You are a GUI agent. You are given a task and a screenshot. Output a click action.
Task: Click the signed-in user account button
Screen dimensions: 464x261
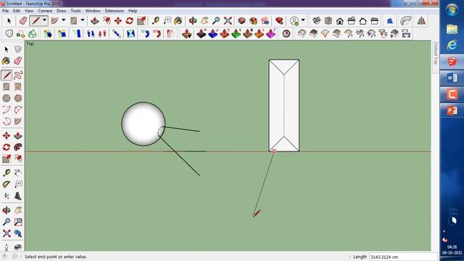(294, 21)
